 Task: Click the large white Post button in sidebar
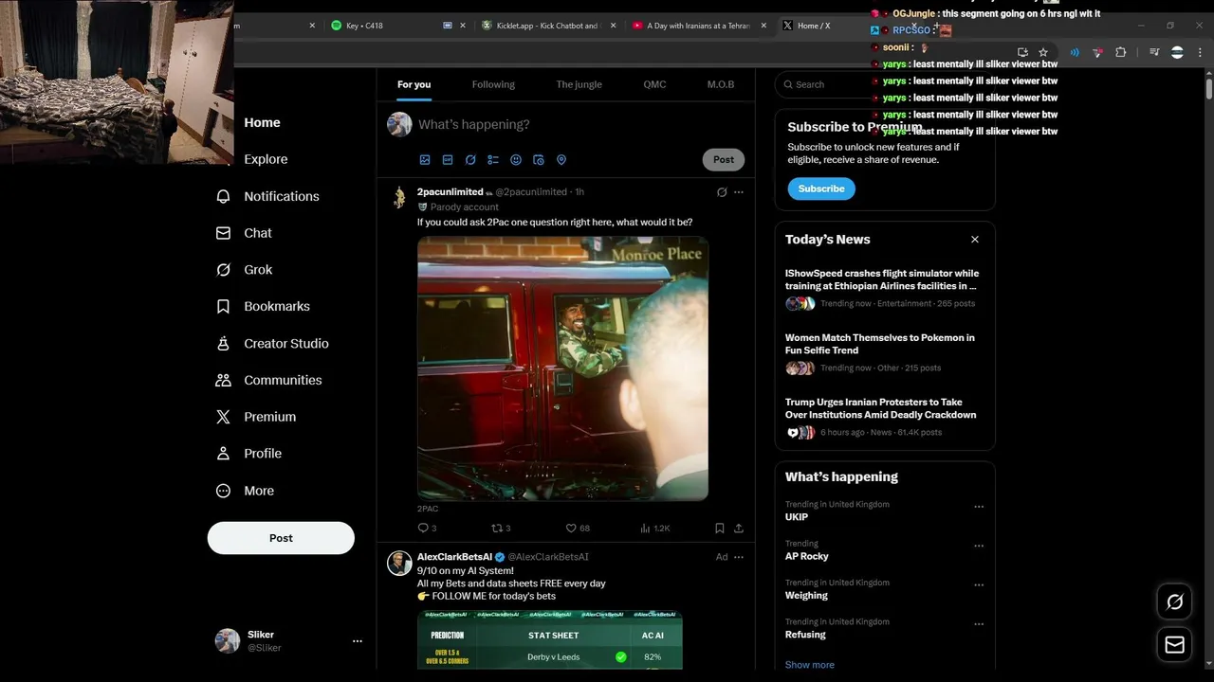click(x=281, y=538)
